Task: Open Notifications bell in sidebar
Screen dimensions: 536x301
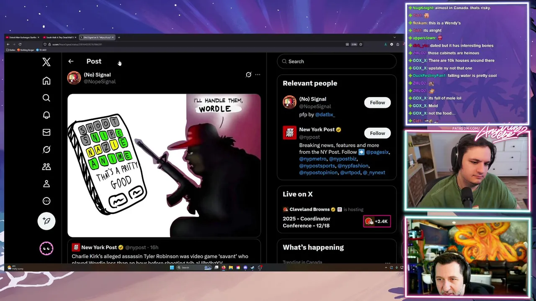Action: (46, 115)
